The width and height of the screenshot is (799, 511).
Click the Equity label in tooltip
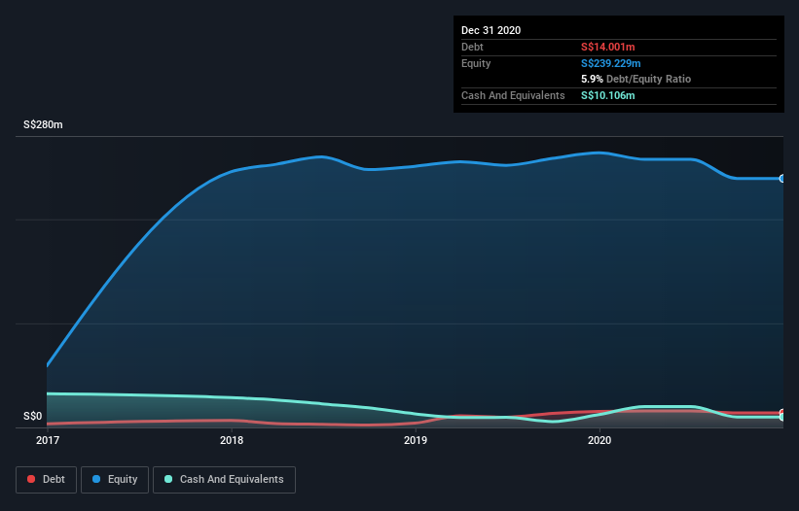click(x=476, y=63)
